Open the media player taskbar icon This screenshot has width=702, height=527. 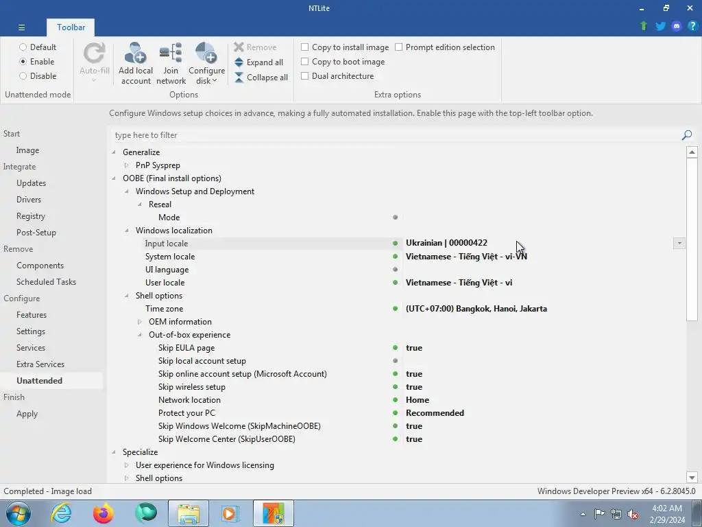231,513
